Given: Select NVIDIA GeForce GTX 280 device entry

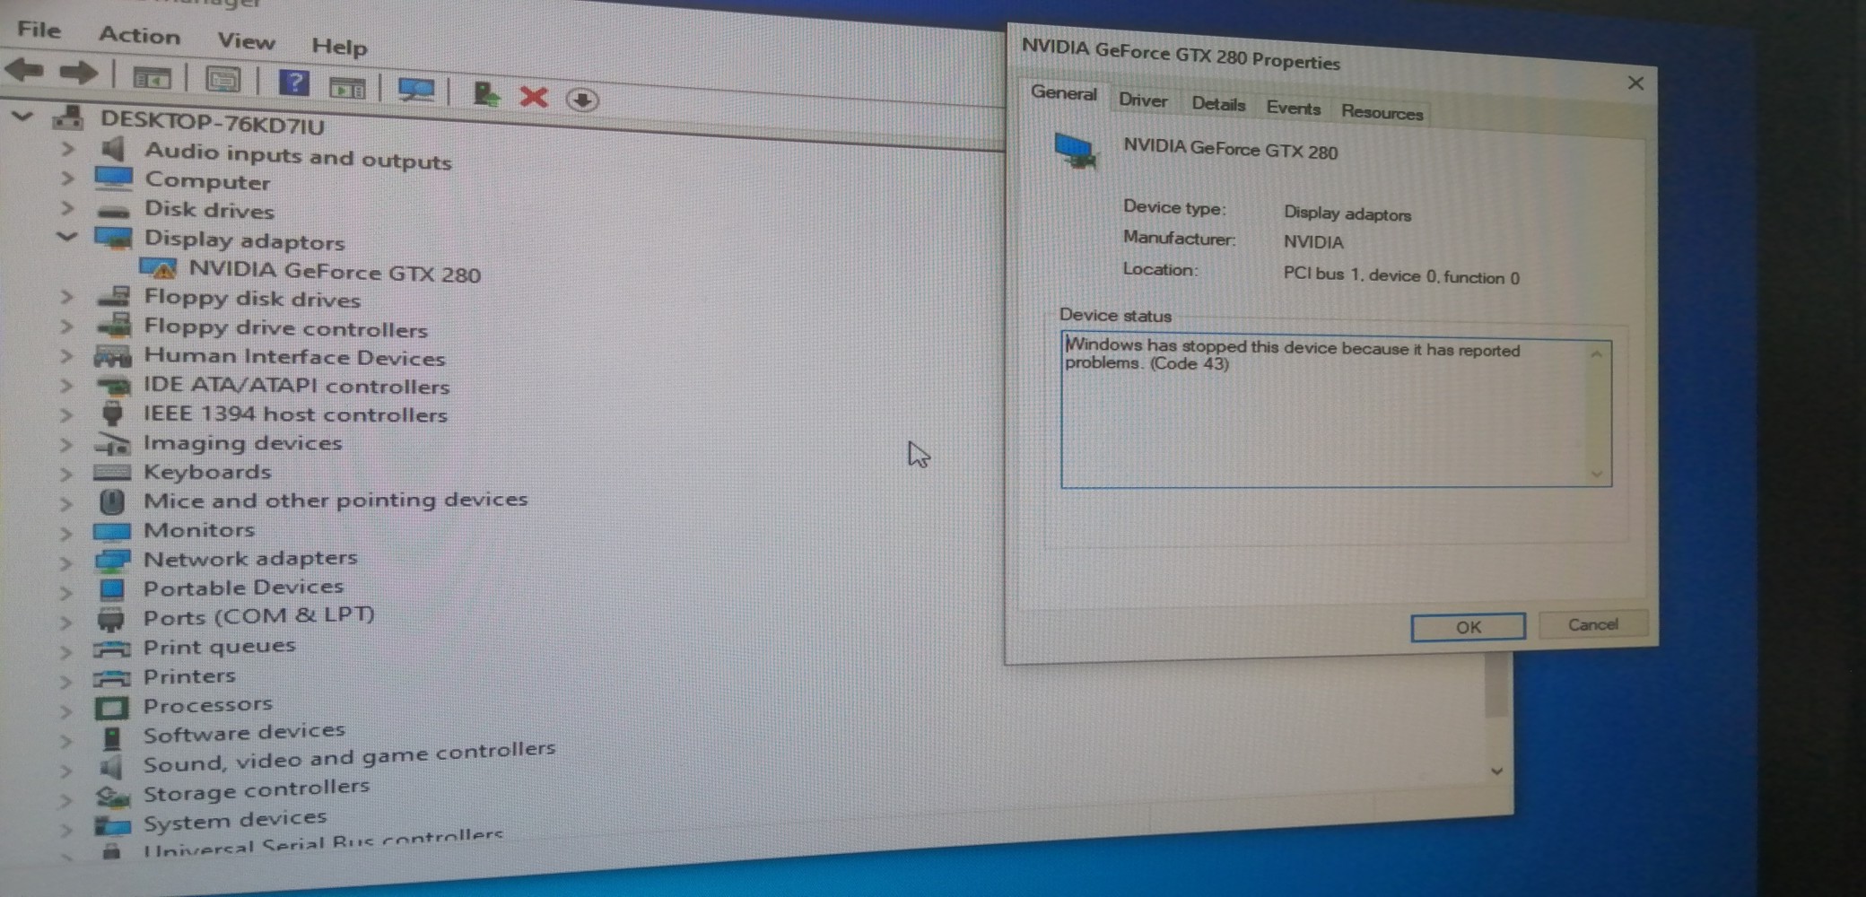Looking at the screenshot, I should click(335, 272).
